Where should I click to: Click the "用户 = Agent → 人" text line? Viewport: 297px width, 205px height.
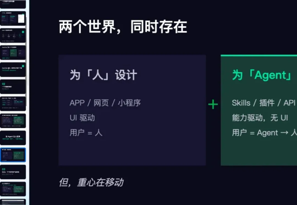click(264, 133)
